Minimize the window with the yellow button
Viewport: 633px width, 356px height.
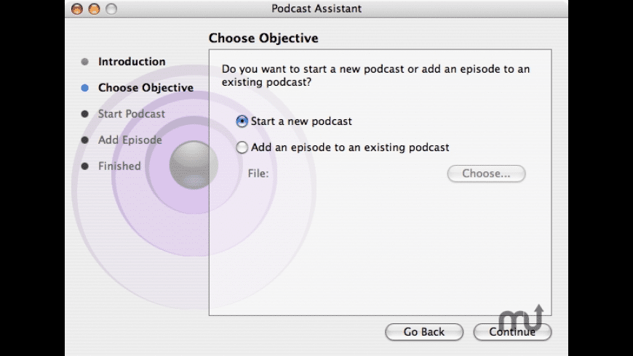click(x=94, y=9)
